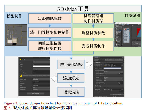Click the light Intensity input field
The height and width of the screenshot is (112, 146).
tap(41, 71)
